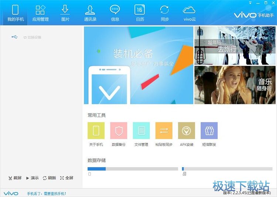Start 演示 demo mode

(x=33, y=178)
